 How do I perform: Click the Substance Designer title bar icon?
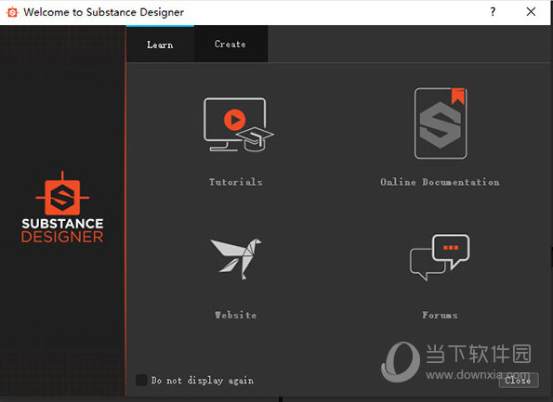point(12,12)
